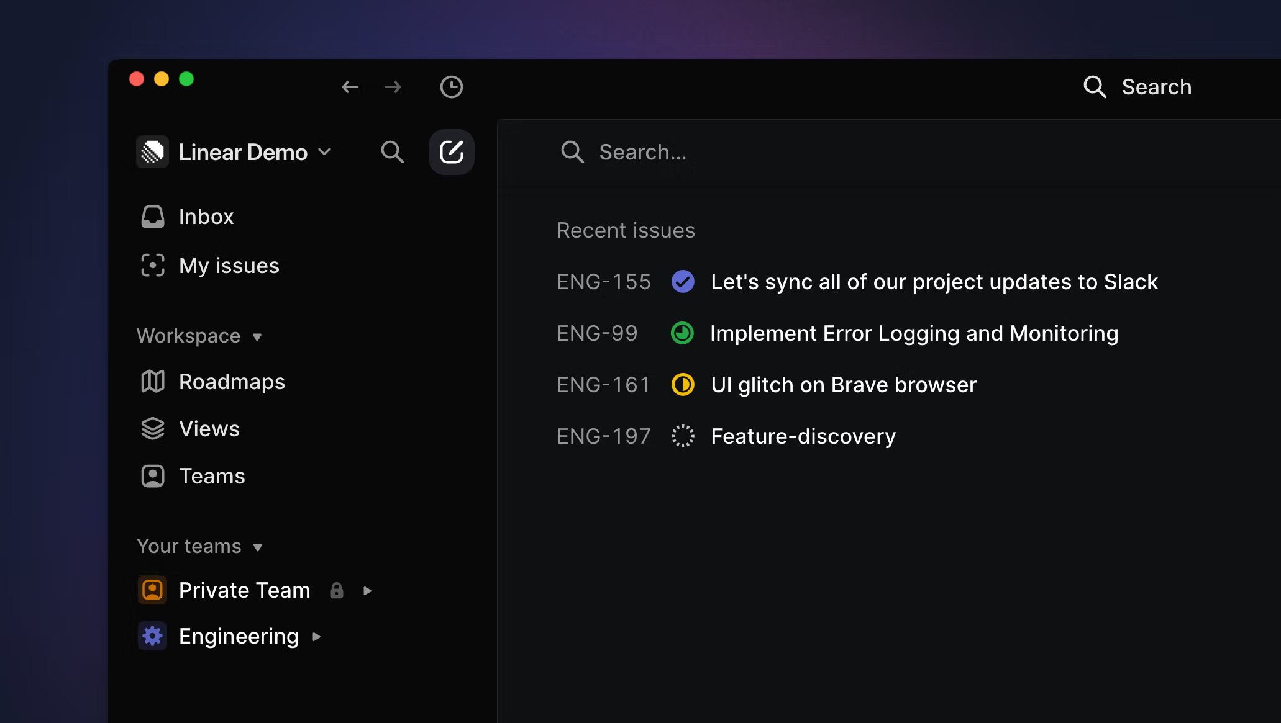Expand the Engineering team

(x=316, y=636)
